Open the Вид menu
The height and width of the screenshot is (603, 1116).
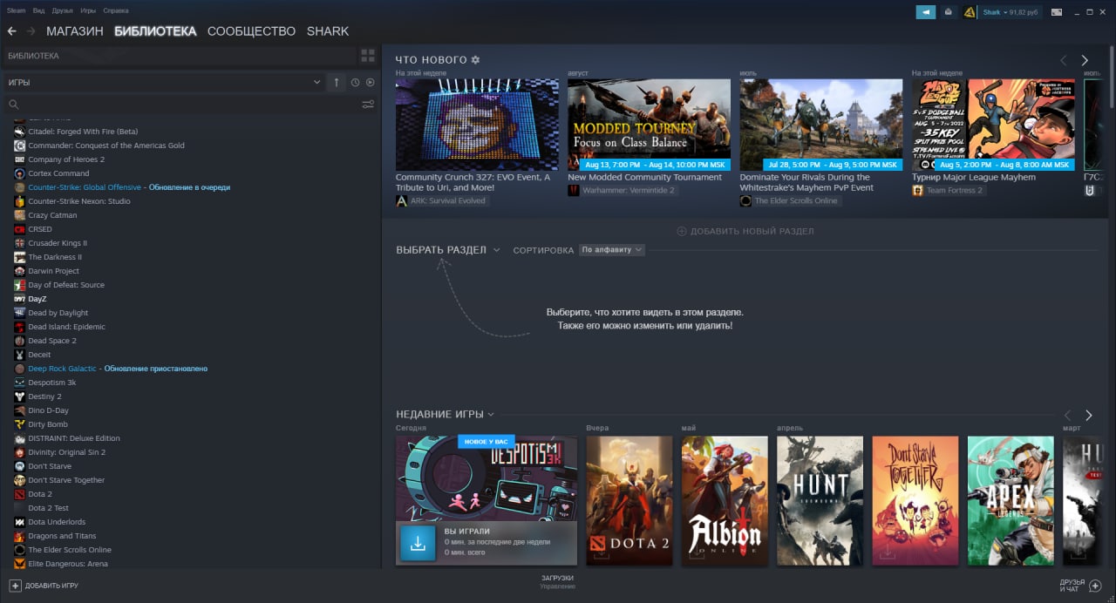(38, 10)
